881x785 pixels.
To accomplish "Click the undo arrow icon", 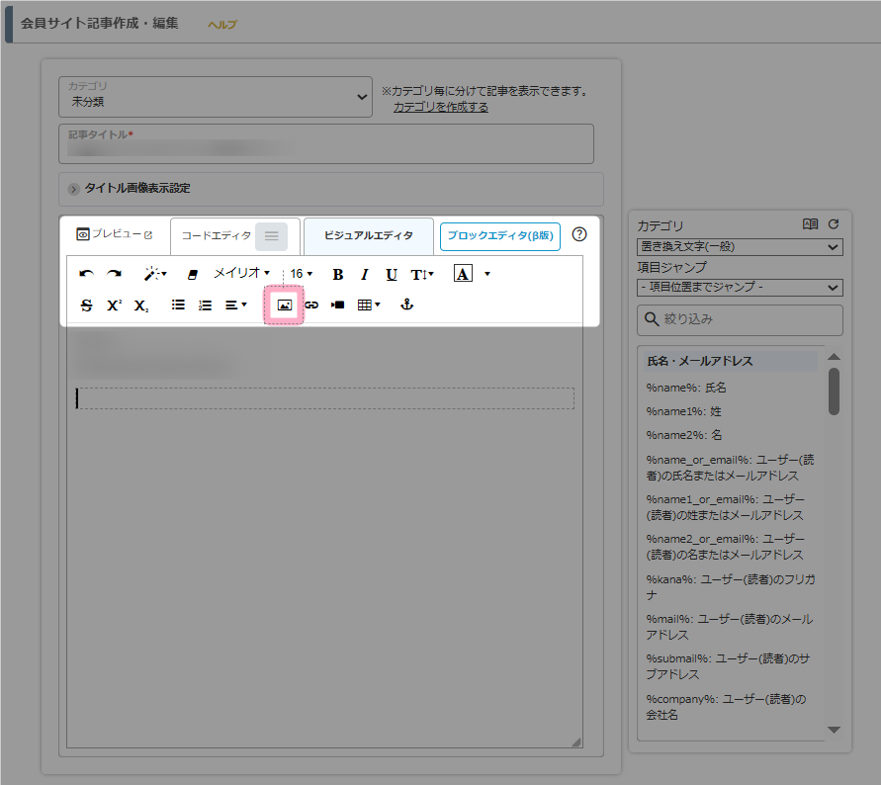I will coord(86,274).
